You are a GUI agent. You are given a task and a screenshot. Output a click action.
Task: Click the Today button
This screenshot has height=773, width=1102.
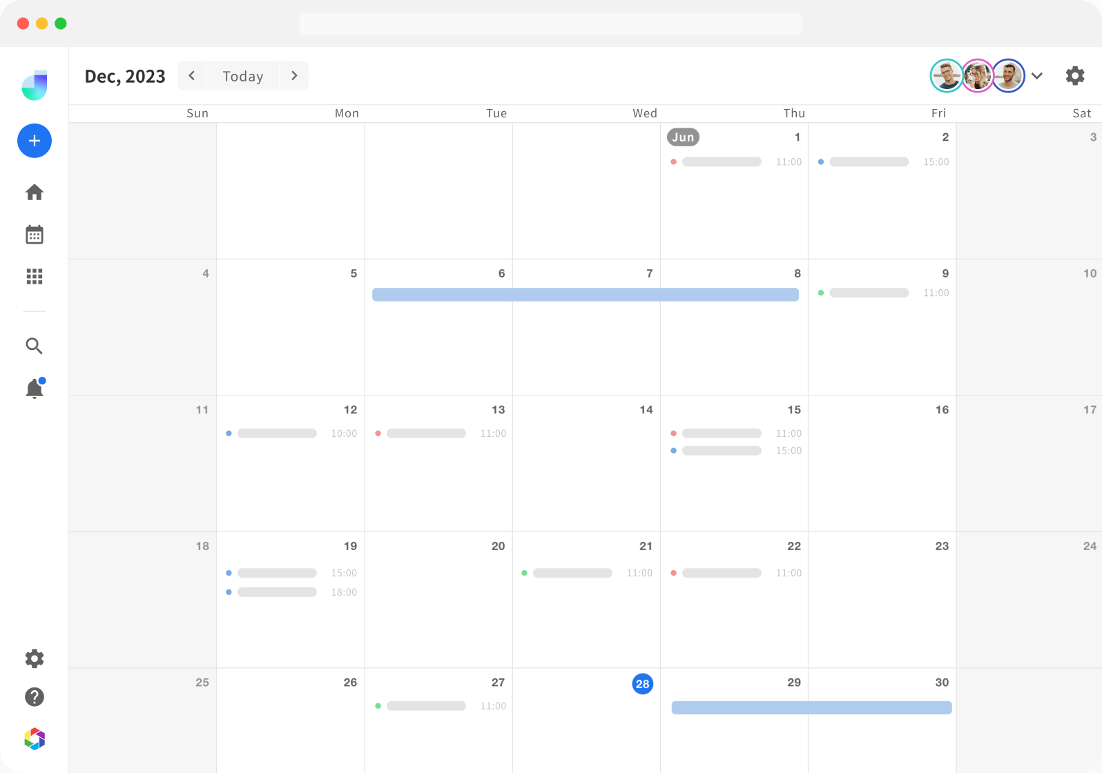pos(243,76)
